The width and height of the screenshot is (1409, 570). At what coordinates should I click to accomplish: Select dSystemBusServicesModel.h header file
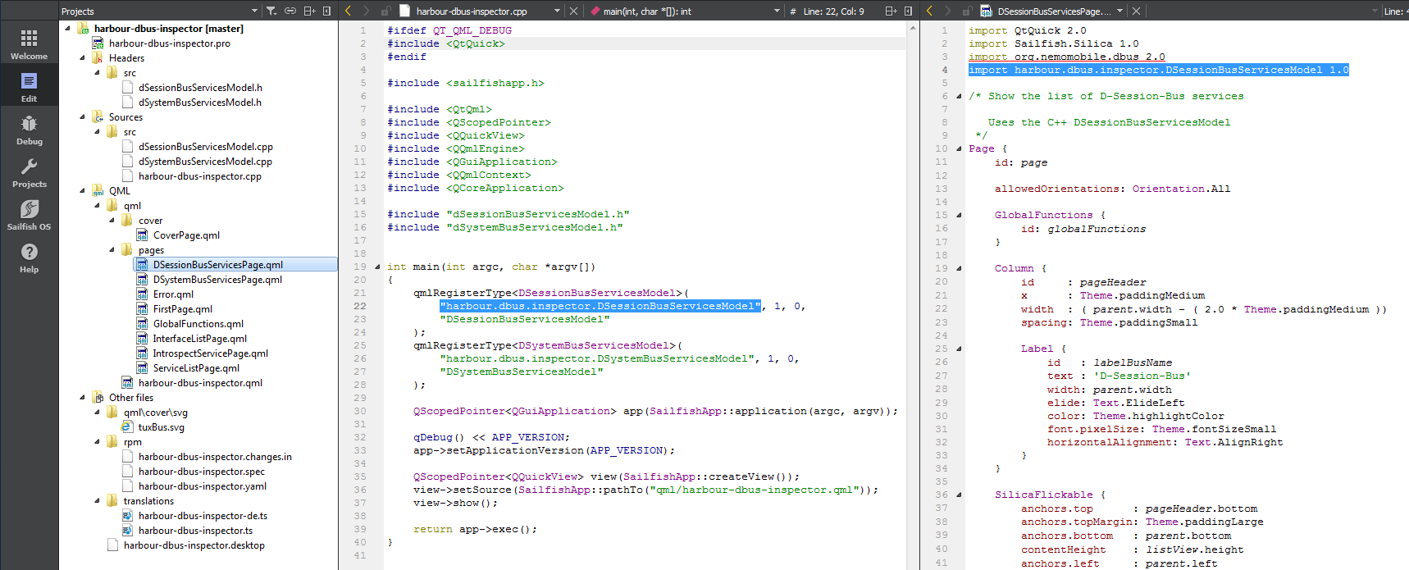pyautogui.click(x=199, y=102)
